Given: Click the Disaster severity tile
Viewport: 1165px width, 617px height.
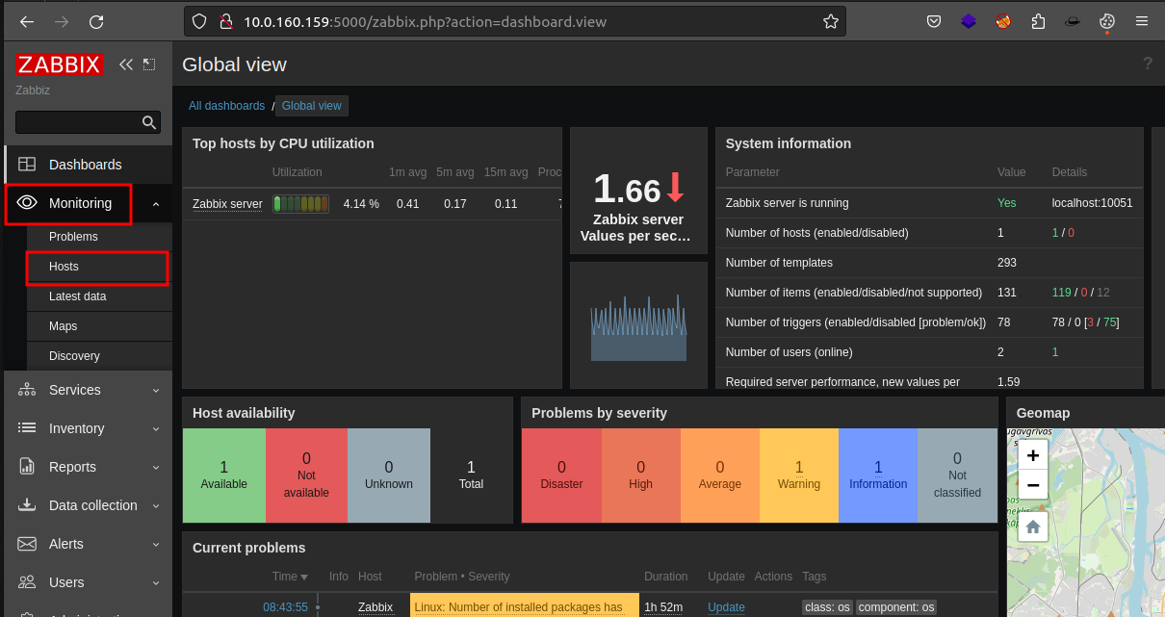Looking at the screenshot, I should [x=561, y=476].
